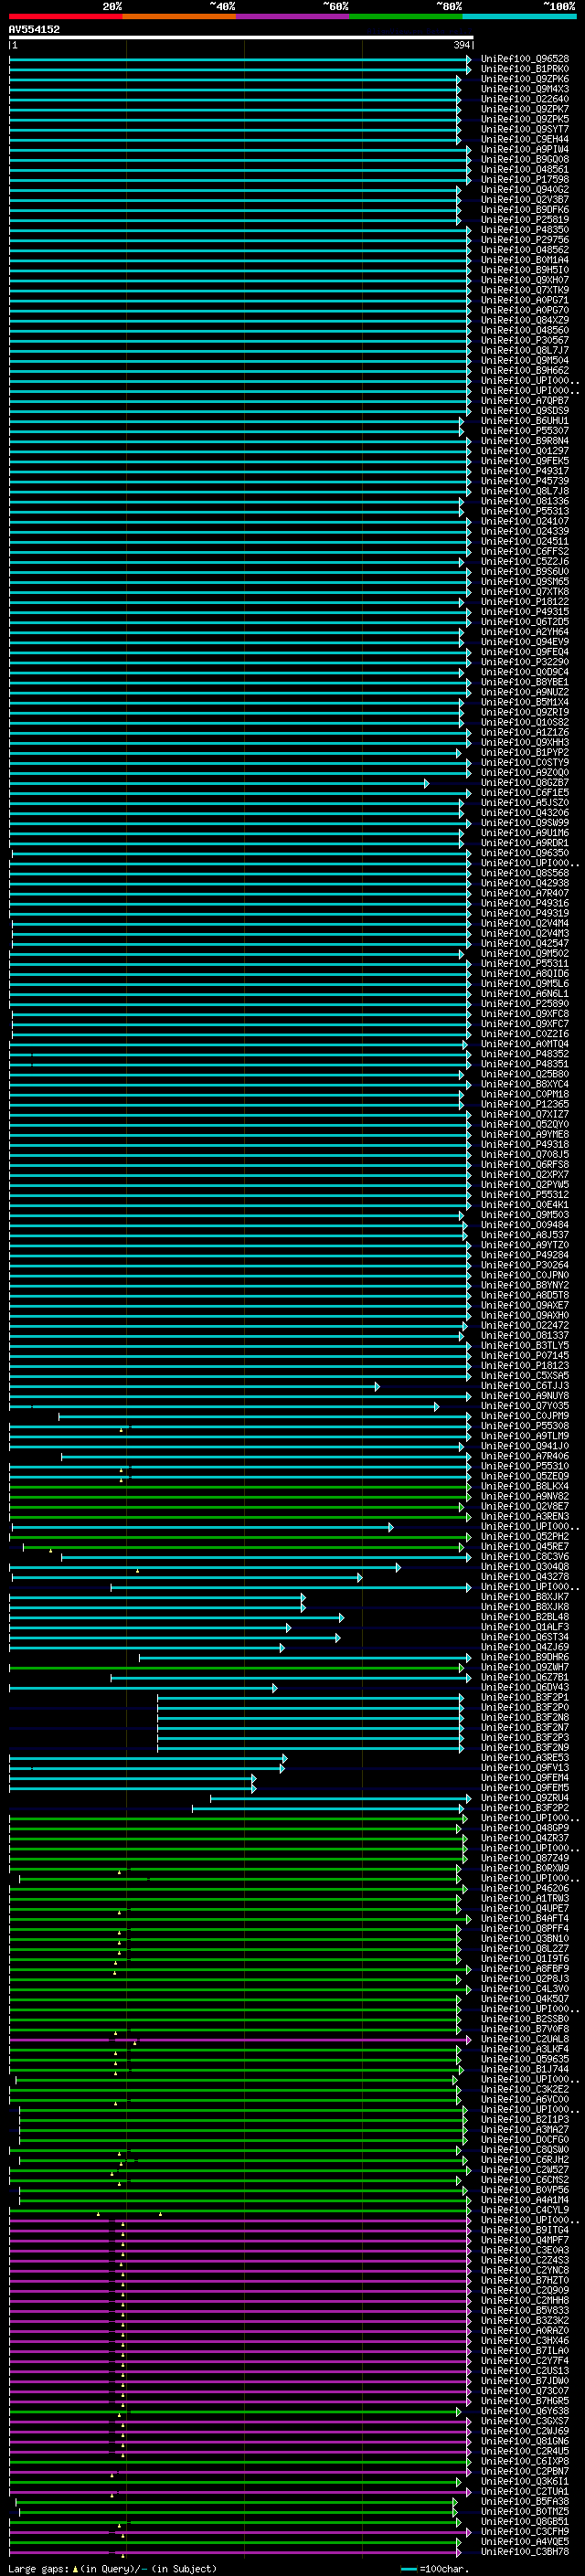Select label UniRef100_B9DHR6
Viewport: 585px width, 2576px height.
click(525, 1657)
